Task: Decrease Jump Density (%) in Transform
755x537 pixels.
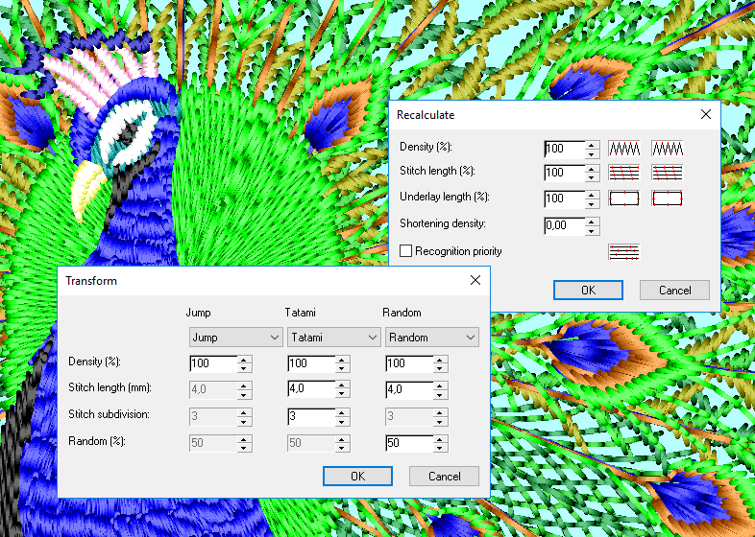Action: tap(244, 369)
